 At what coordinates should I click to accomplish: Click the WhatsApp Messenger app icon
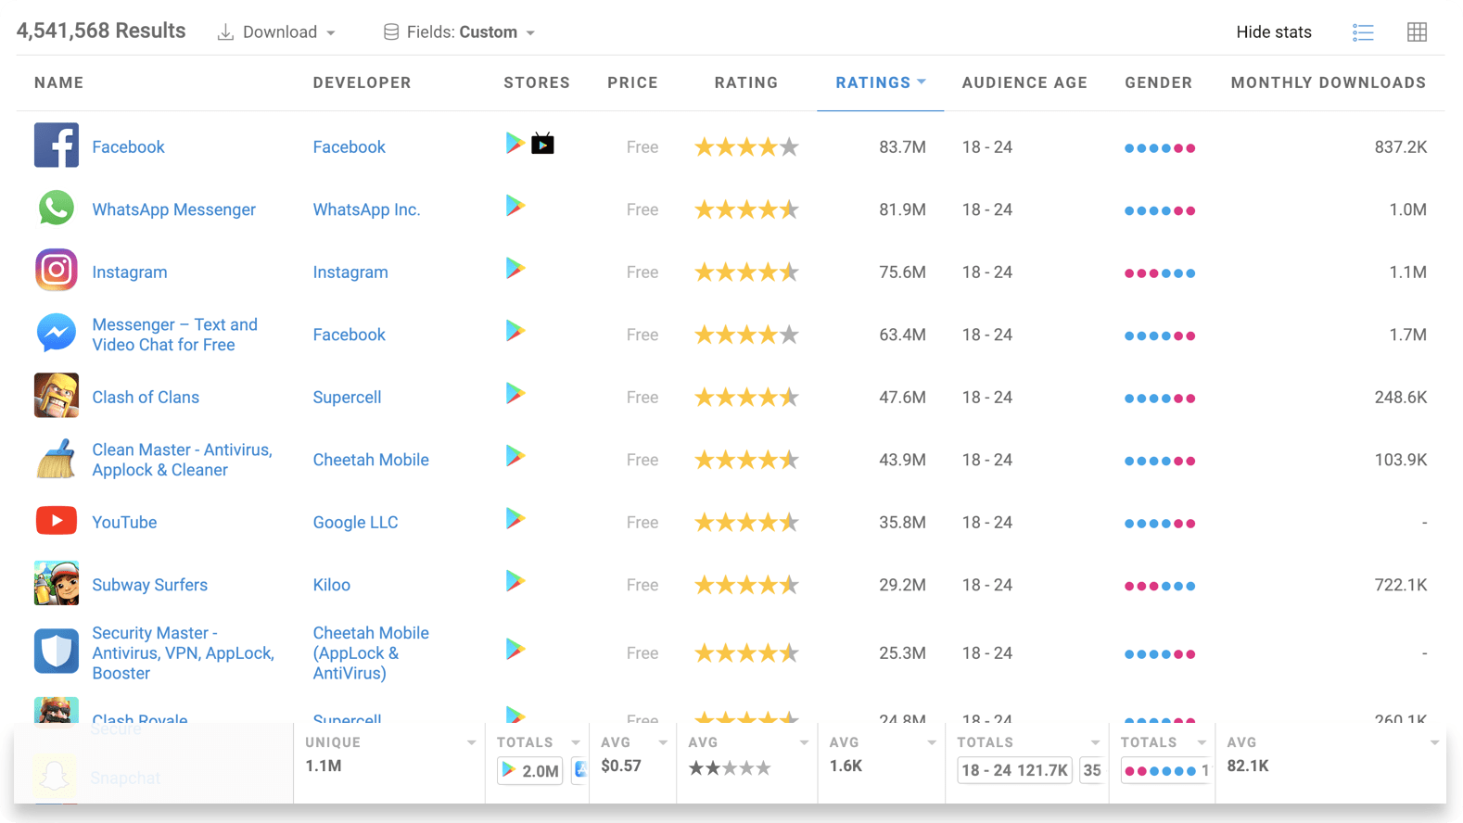click(57, 209)
